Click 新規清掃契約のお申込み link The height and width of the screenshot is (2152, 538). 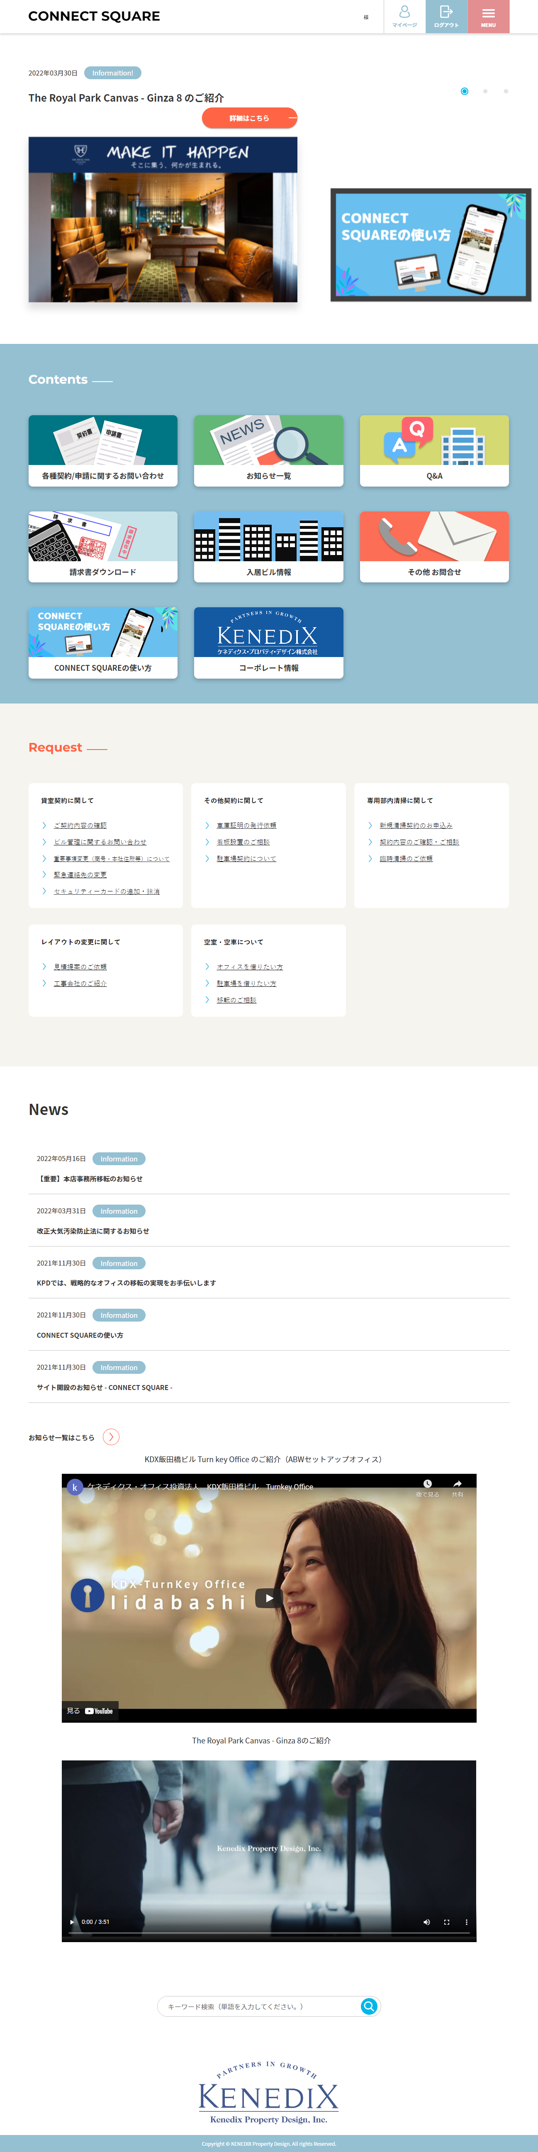[416, 825]
